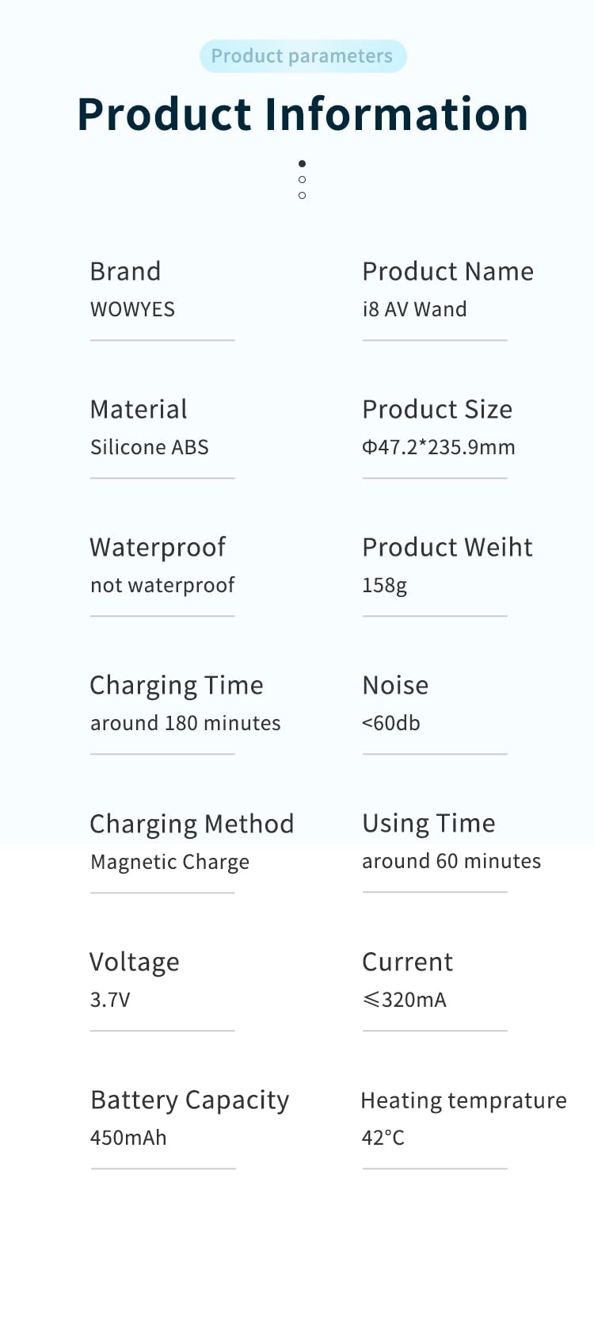Click the around 180 minutes value
The height and width of the screenshot is (1320, 594).
tap(185, 723)
